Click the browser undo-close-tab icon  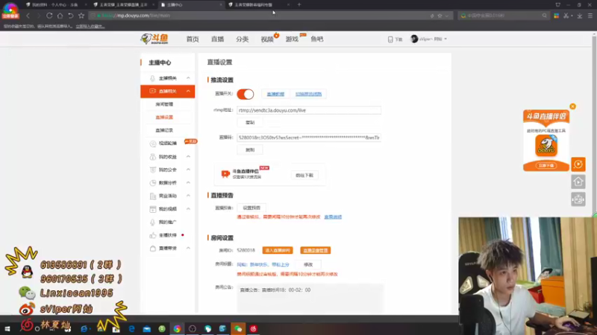(x=70, y=16)
